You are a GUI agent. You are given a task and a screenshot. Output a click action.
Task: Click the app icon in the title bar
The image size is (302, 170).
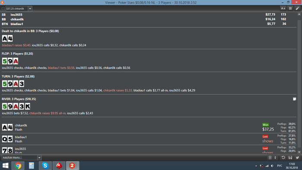2,2
